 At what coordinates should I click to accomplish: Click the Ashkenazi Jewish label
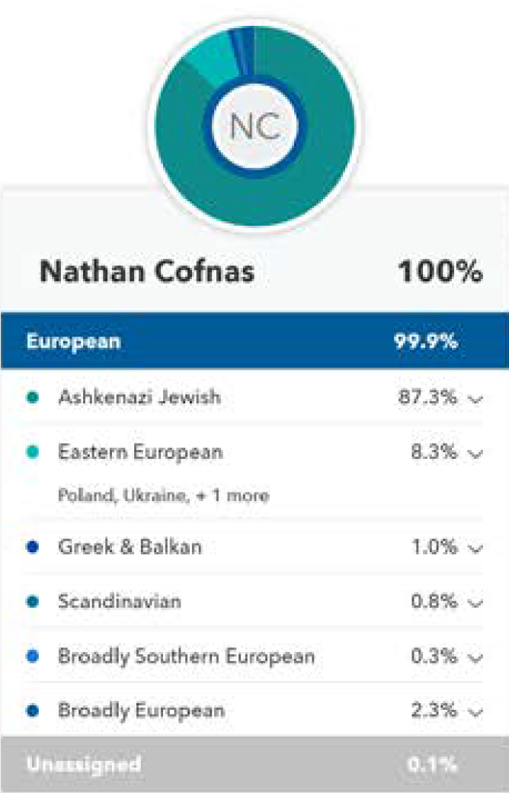pos(139,397)
